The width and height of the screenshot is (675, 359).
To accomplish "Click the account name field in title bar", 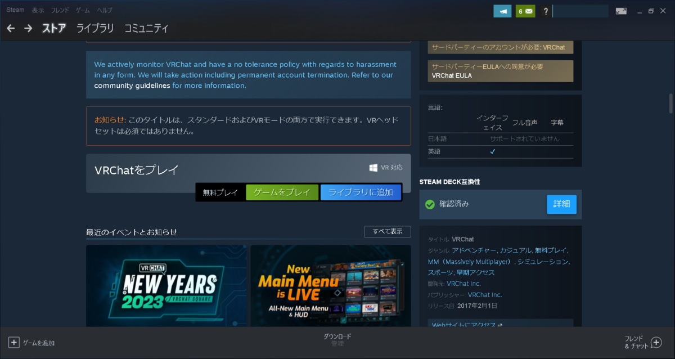I will coord(581,11).
